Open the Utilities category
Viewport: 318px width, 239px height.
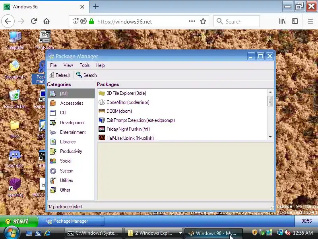(x=71, y=180)
